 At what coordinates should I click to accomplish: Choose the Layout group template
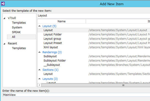(94, 39)
